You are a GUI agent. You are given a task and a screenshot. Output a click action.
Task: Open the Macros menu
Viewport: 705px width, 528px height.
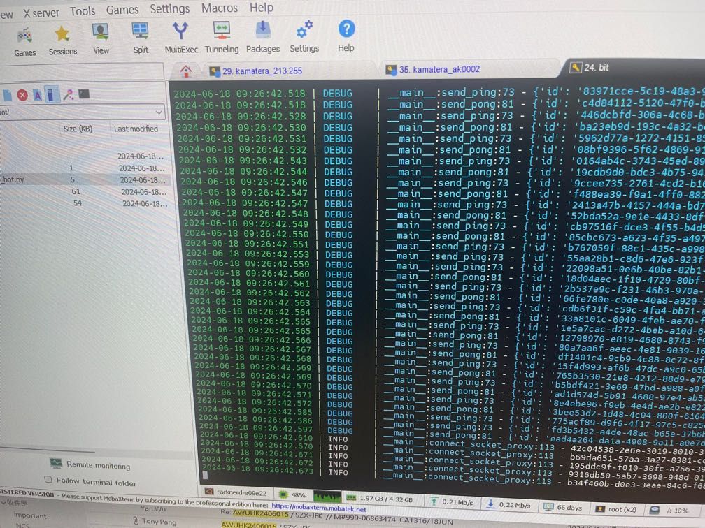point(219,8)
